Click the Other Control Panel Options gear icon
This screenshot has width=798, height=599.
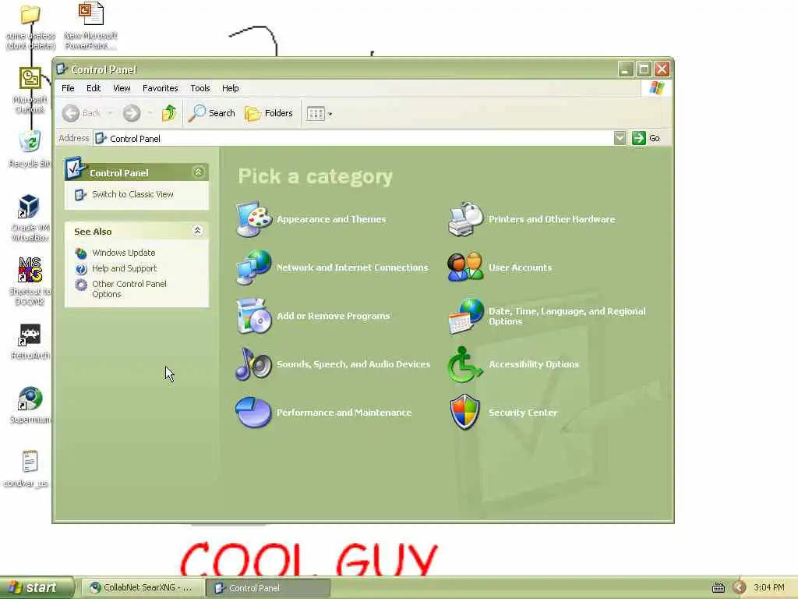tap(81, 285)
